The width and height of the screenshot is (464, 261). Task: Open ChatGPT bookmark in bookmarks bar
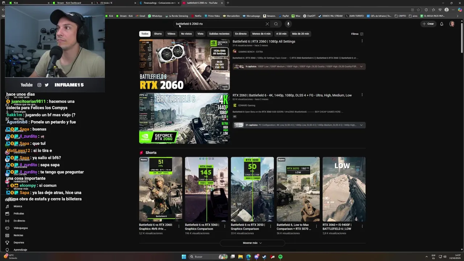click(309, 16)
